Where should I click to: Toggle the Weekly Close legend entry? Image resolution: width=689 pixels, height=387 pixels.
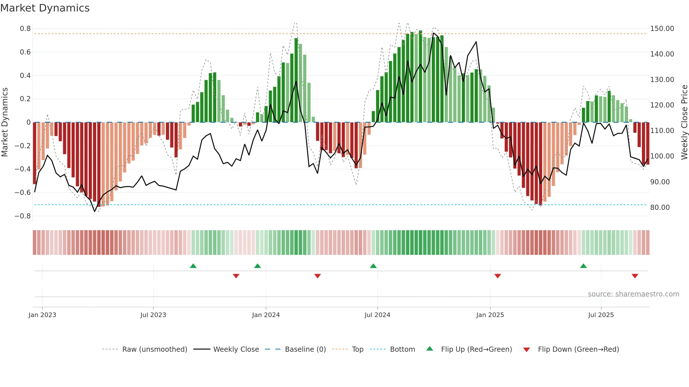coord(226,349)
